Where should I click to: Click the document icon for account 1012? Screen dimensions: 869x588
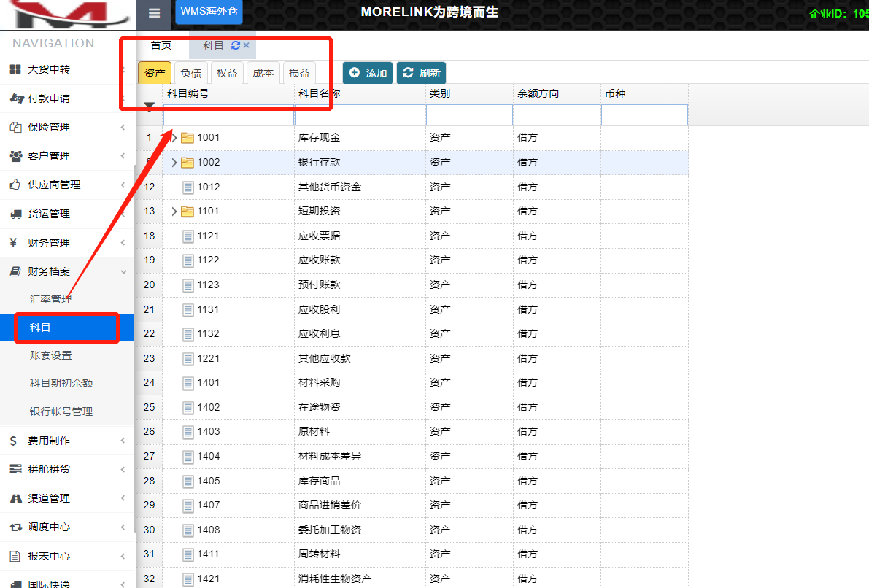tap(188, 187)
